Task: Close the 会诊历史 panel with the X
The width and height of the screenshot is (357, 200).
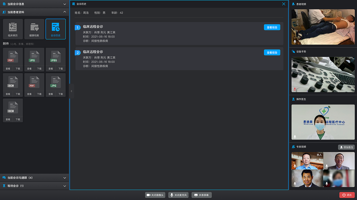Action: pyautogui.click(x=284, y=4)
